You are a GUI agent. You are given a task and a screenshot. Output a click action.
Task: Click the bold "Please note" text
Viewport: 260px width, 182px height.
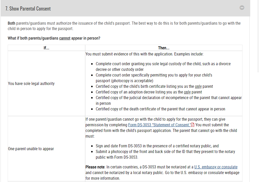click(x=95, y=167)
